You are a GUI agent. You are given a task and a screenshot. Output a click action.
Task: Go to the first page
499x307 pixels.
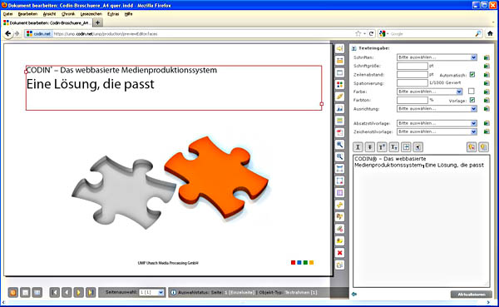tap(55, 292)
